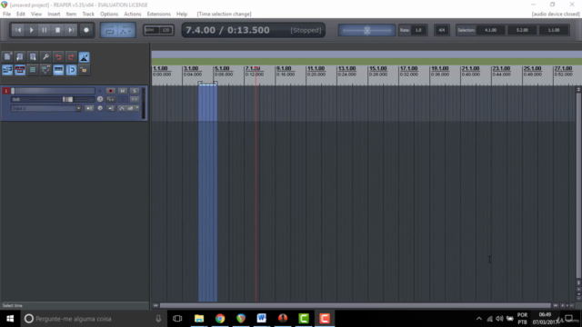Toggle auto-crossfade toolbar icon

[x=7, y=70]
